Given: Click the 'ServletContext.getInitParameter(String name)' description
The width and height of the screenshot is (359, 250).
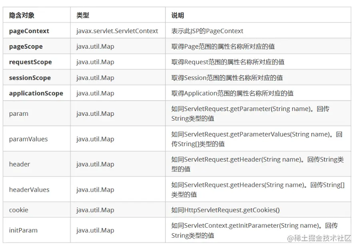Looking at the screenshot, I should click(255, 230).
